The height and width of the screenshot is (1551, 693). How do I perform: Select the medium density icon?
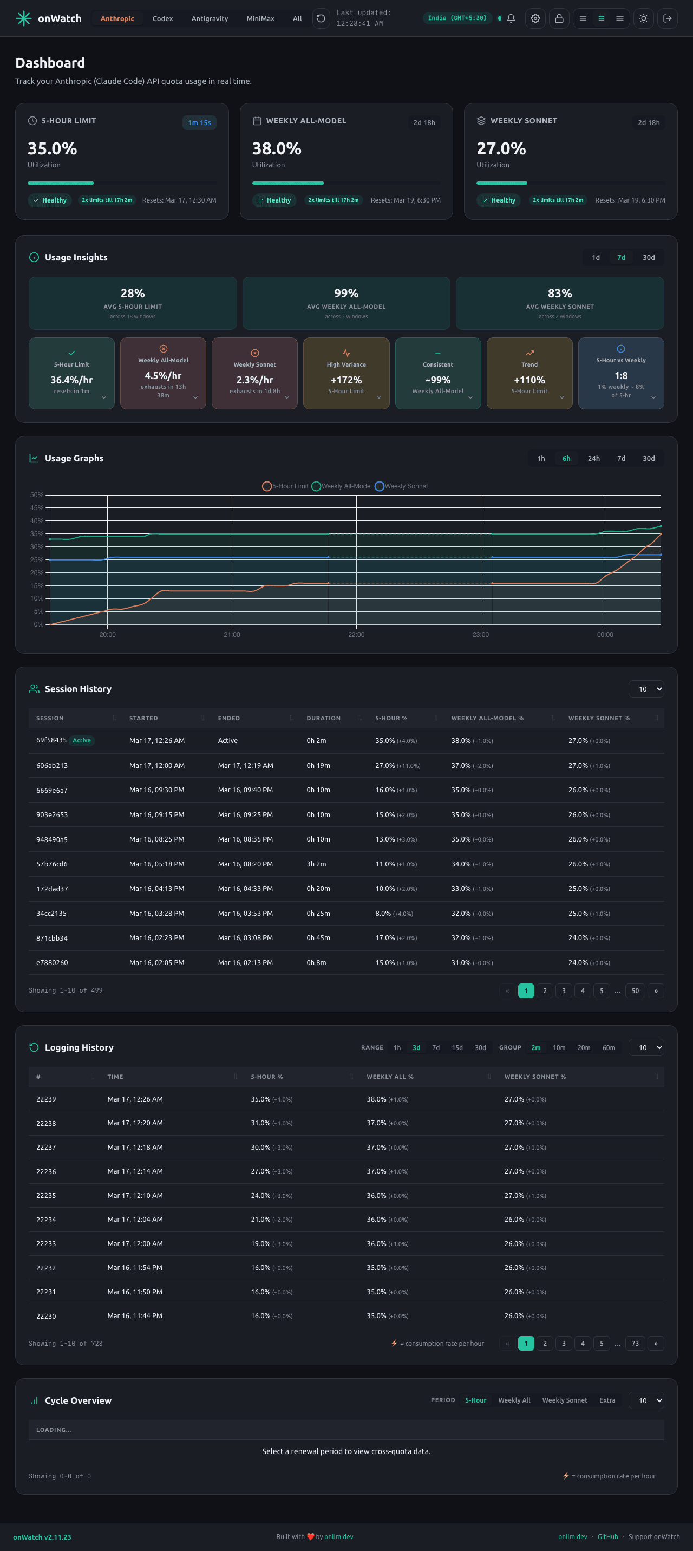601,18
